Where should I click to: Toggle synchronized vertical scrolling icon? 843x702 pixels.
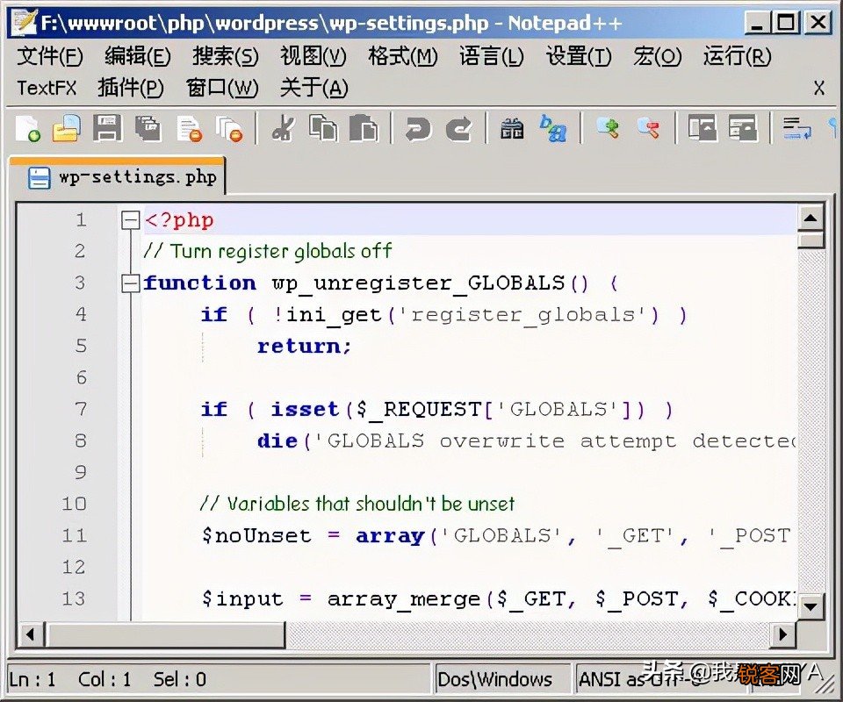pos(702,128)
